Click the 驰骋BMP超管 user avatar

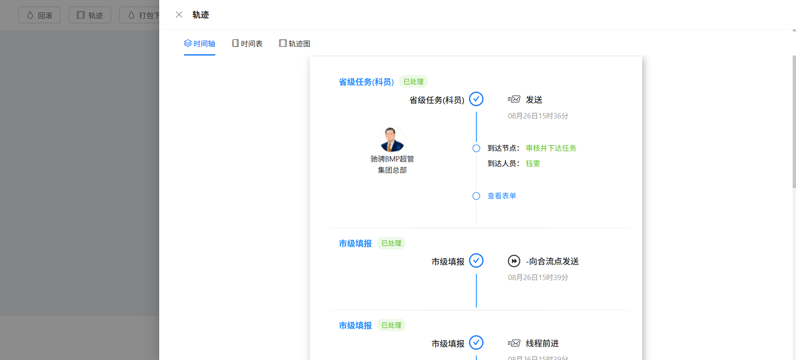point(392,140)
